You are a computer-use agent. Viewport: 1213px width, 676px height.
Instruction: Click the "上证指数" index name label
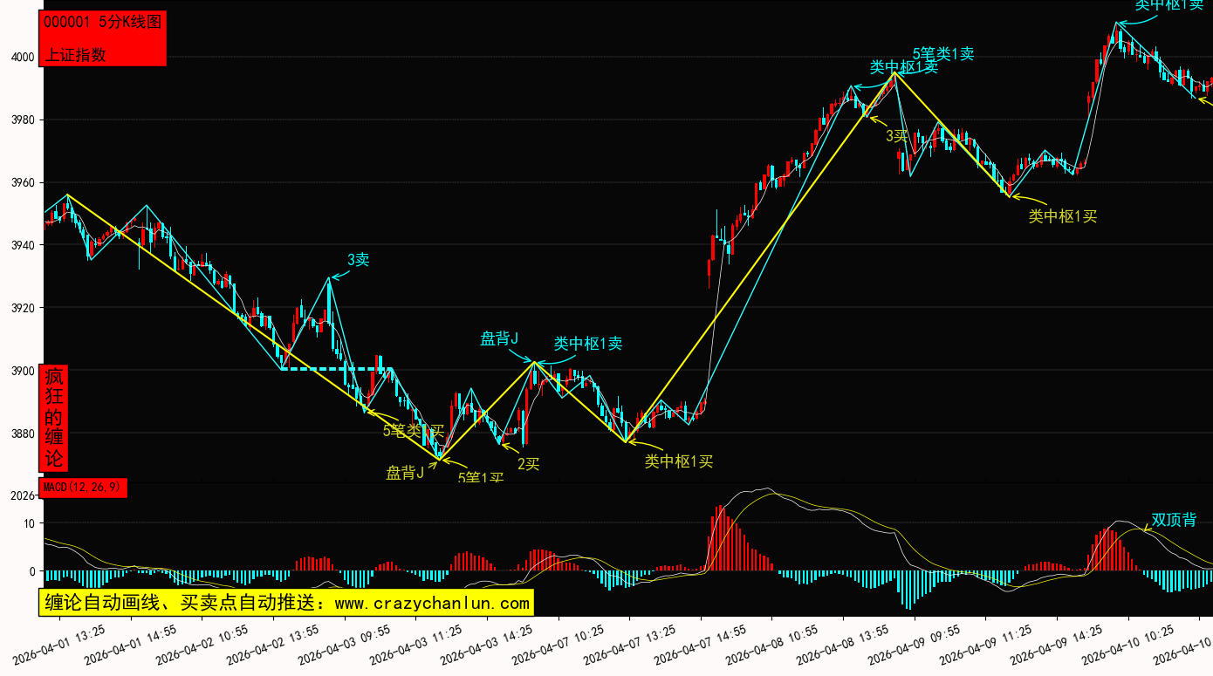tap(75, 54)
